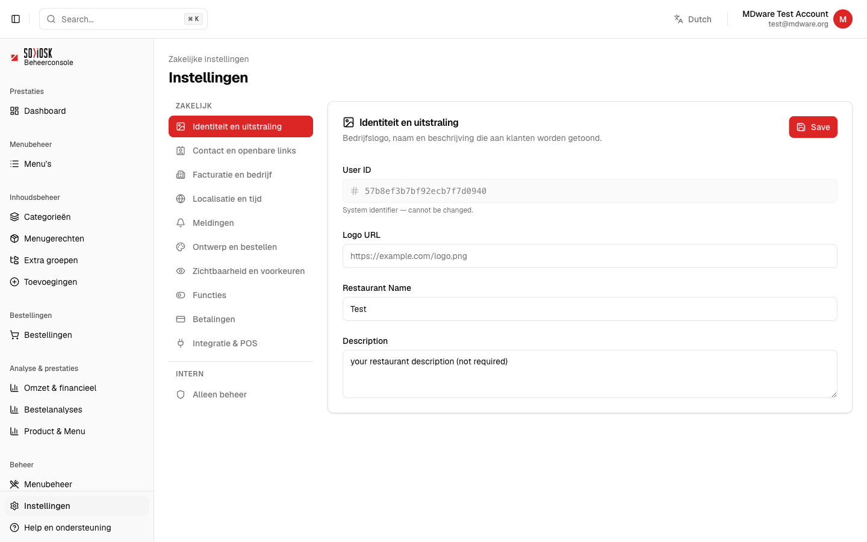Click the Dashboard grid icon
The height and width of the screenshot is (542, 867).
coord(14,111)
